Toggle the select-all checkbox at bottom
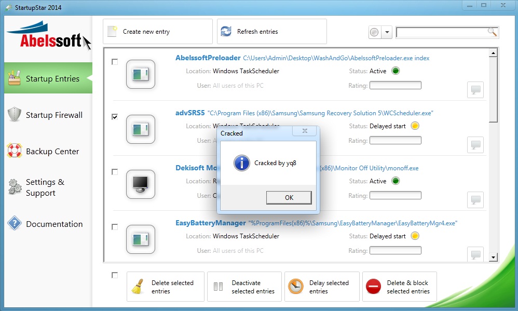The width and height of the screenshot is (518, 311). coord(115,275)
